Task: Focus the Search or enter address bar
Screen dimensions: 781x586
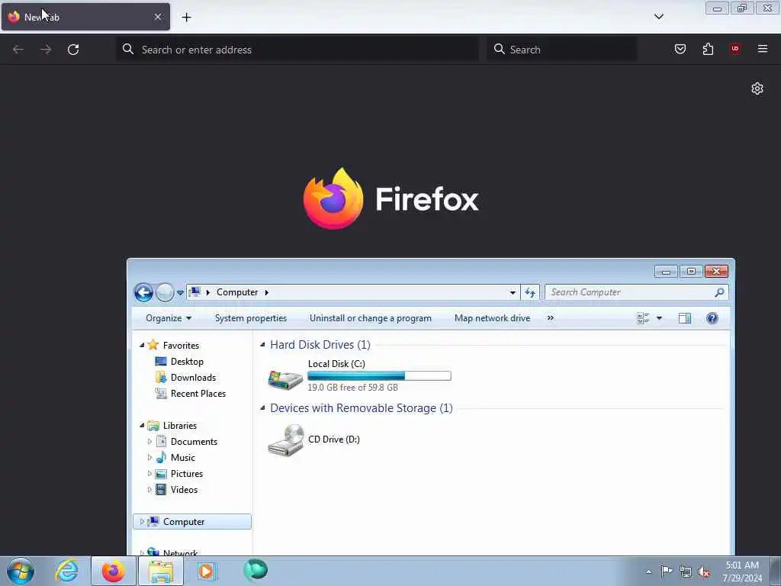Action: [x=297, y=50]
